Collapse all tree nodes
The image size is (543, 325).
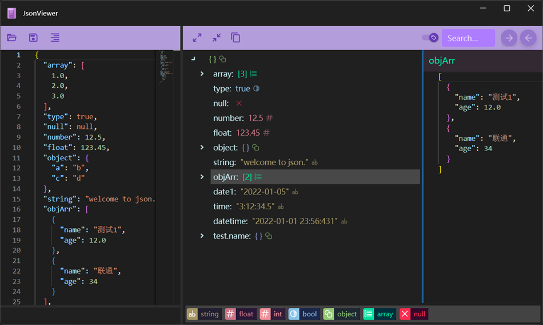tap(217, 38)
